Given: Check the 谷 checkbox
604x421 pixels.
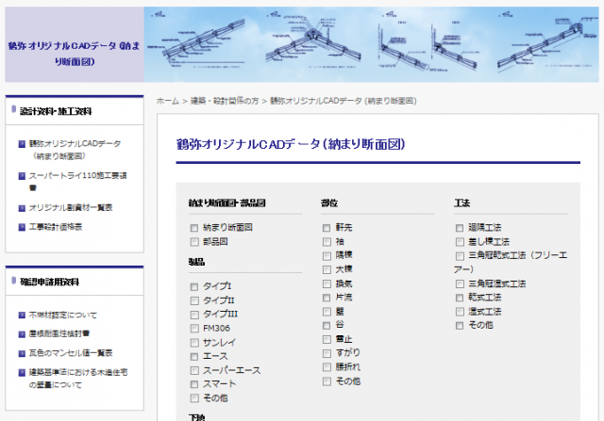Looking at the screenshot, I should [327, 325].
